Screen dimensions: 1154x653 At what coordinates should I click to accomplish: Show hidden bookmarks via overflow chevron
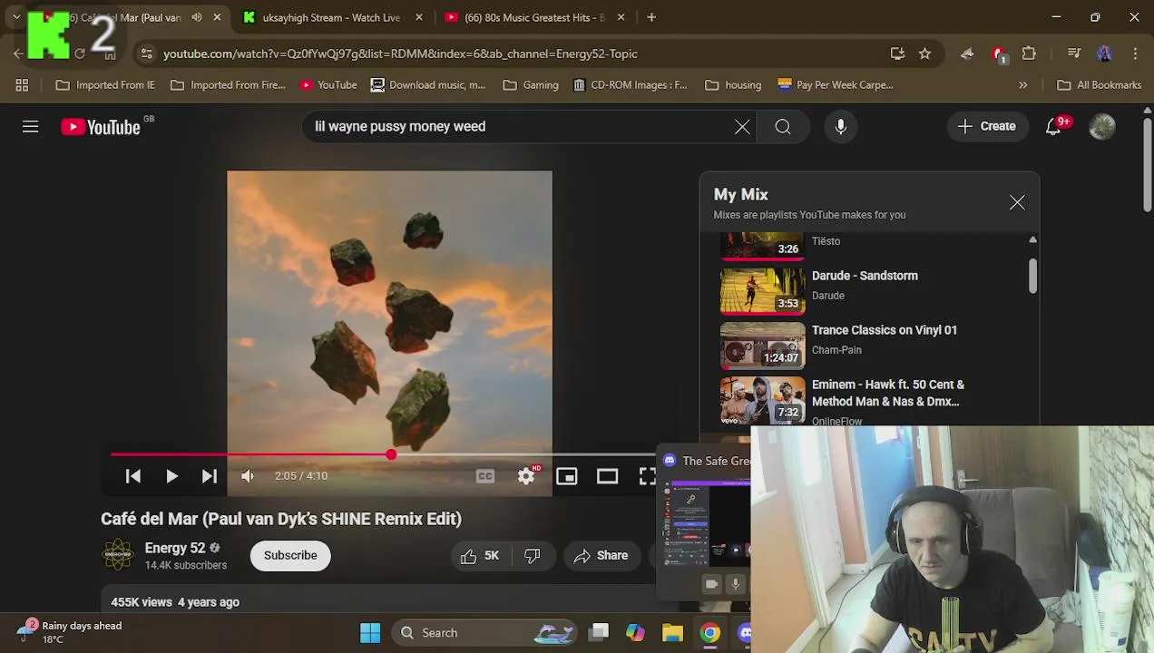pyautogui.click(x=1022, y=85)
